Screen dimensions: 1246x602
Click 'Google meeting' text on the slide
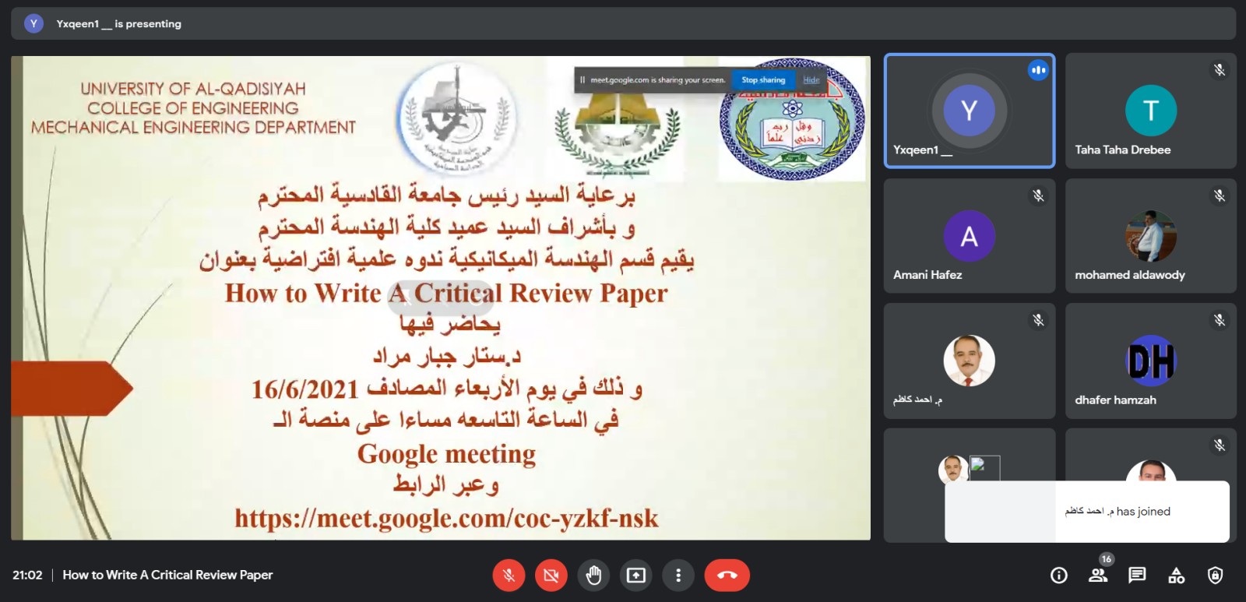[446, 454]
